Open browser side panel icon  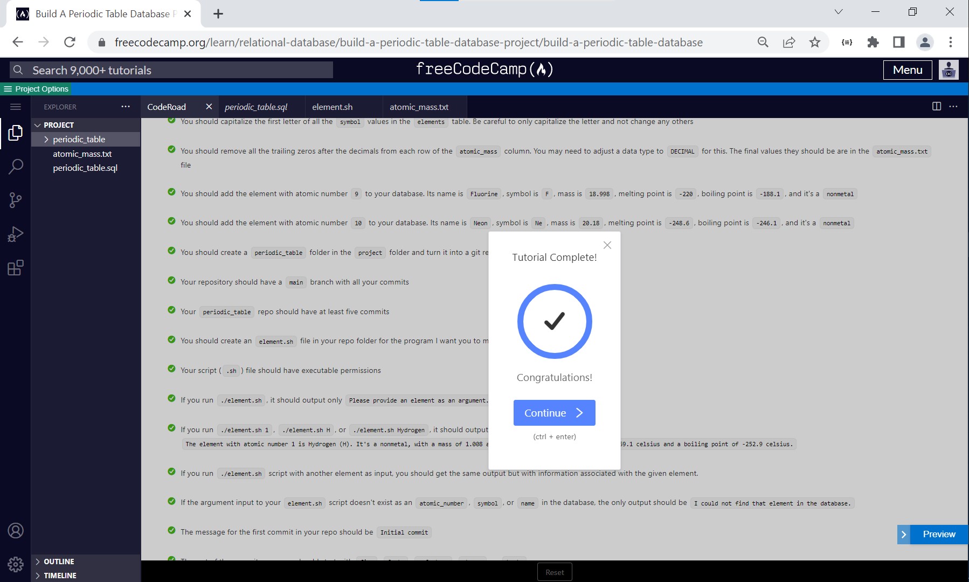(899, 42)
